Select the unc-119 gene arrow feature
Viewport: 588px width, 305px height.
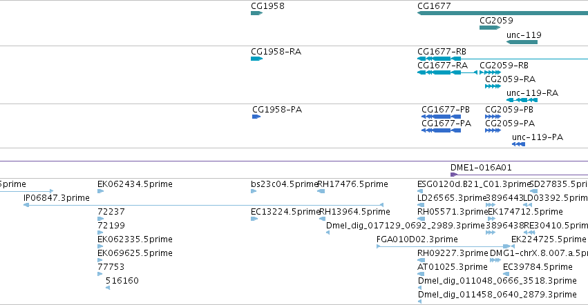coord(522,42)
